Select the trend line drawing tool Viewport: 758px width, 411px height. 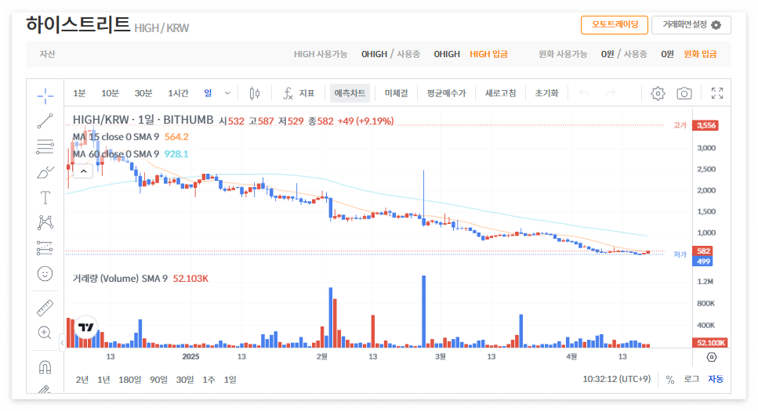click(x=45, y=121)
